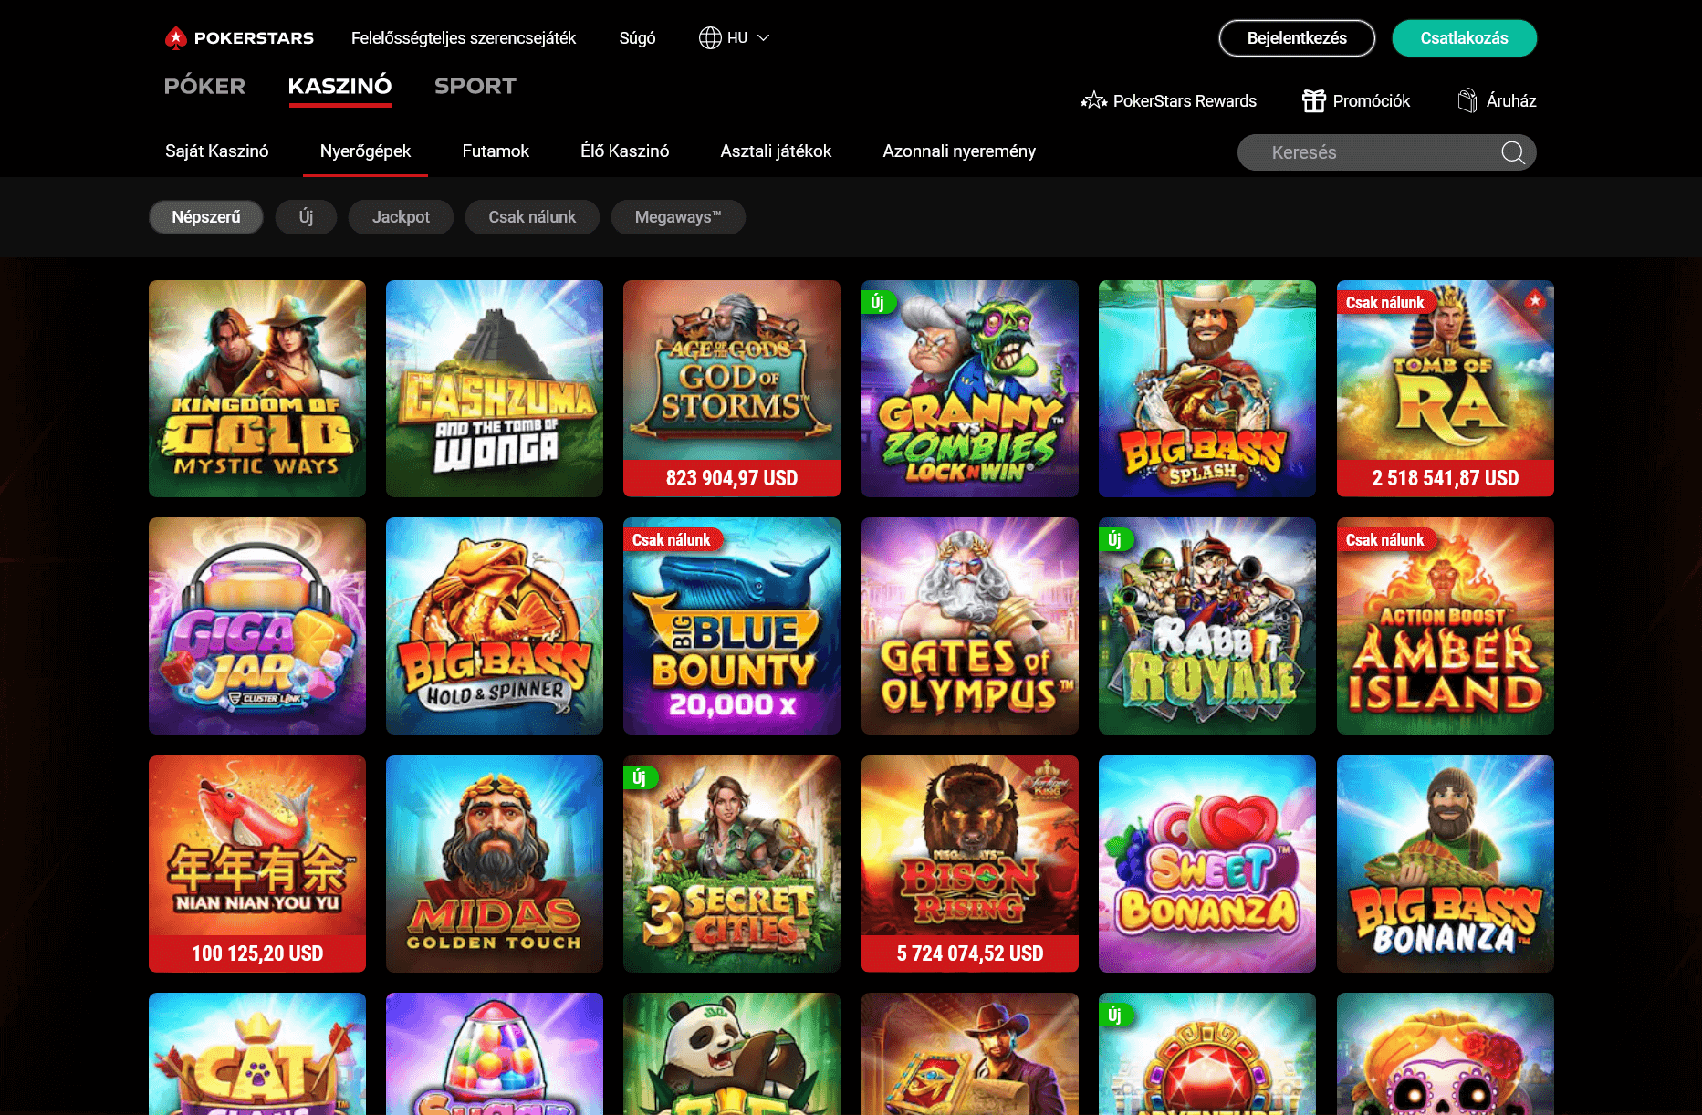Open the Promóciók link
This screenshot has width=1702, height=1115.
[1371, 101]
